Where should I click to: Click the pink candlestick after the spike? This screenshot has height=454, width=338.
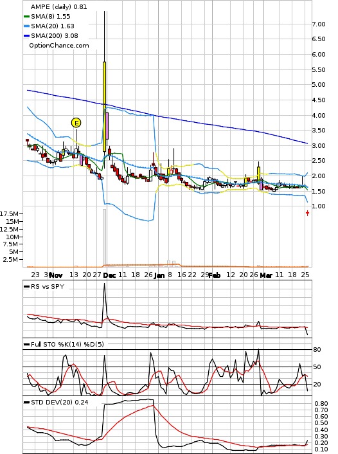pos(107,125)
